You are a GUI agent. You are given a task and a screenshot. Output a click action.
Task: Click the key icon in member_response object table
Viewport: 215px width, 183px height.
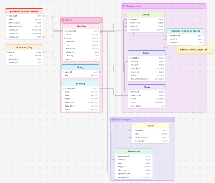(168, 36)
